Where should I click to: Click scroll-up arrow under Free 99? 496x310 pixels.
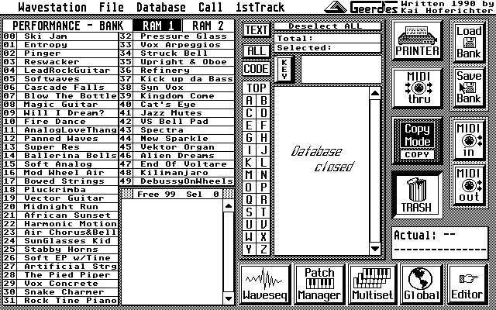pyautogui.click(x=228, y=206)
